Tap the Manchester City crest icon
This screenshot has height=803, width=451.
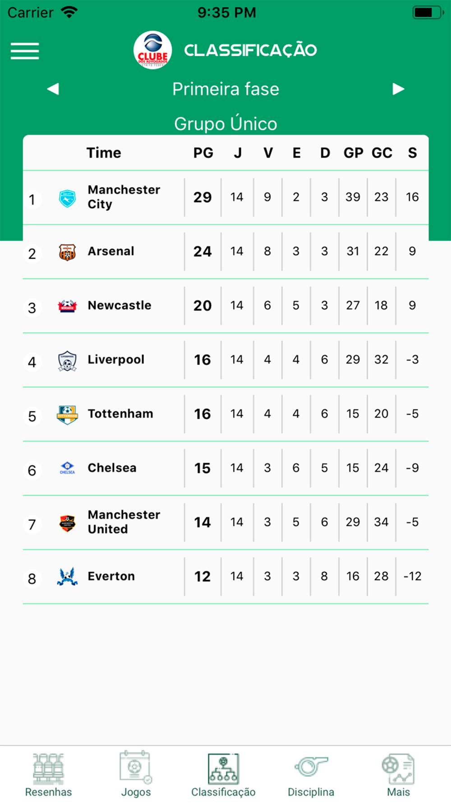click(67, 198)
